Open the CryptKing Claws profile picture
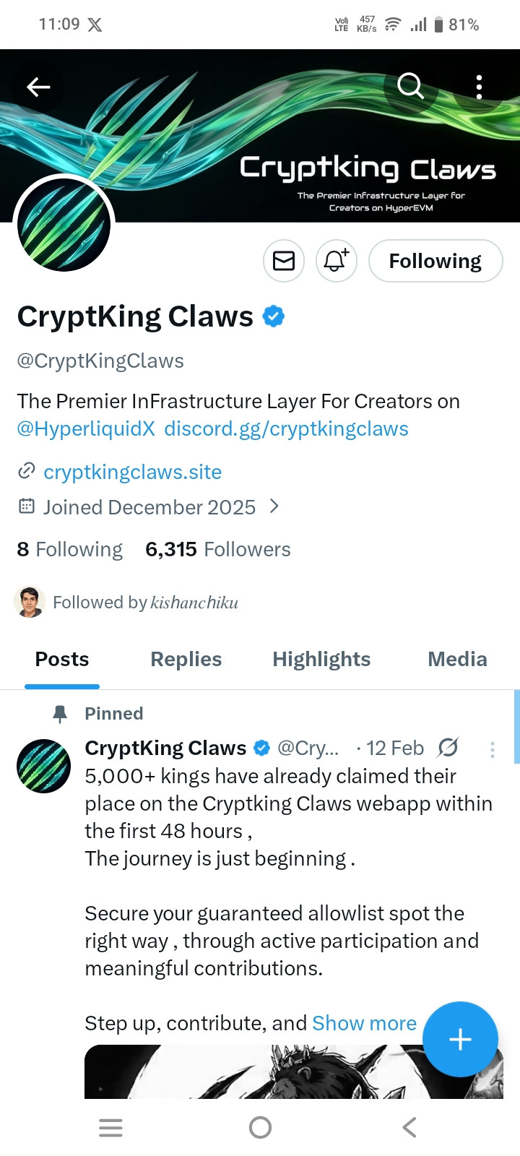Screen dimensions: 520x1156 (x=64, y=225)
